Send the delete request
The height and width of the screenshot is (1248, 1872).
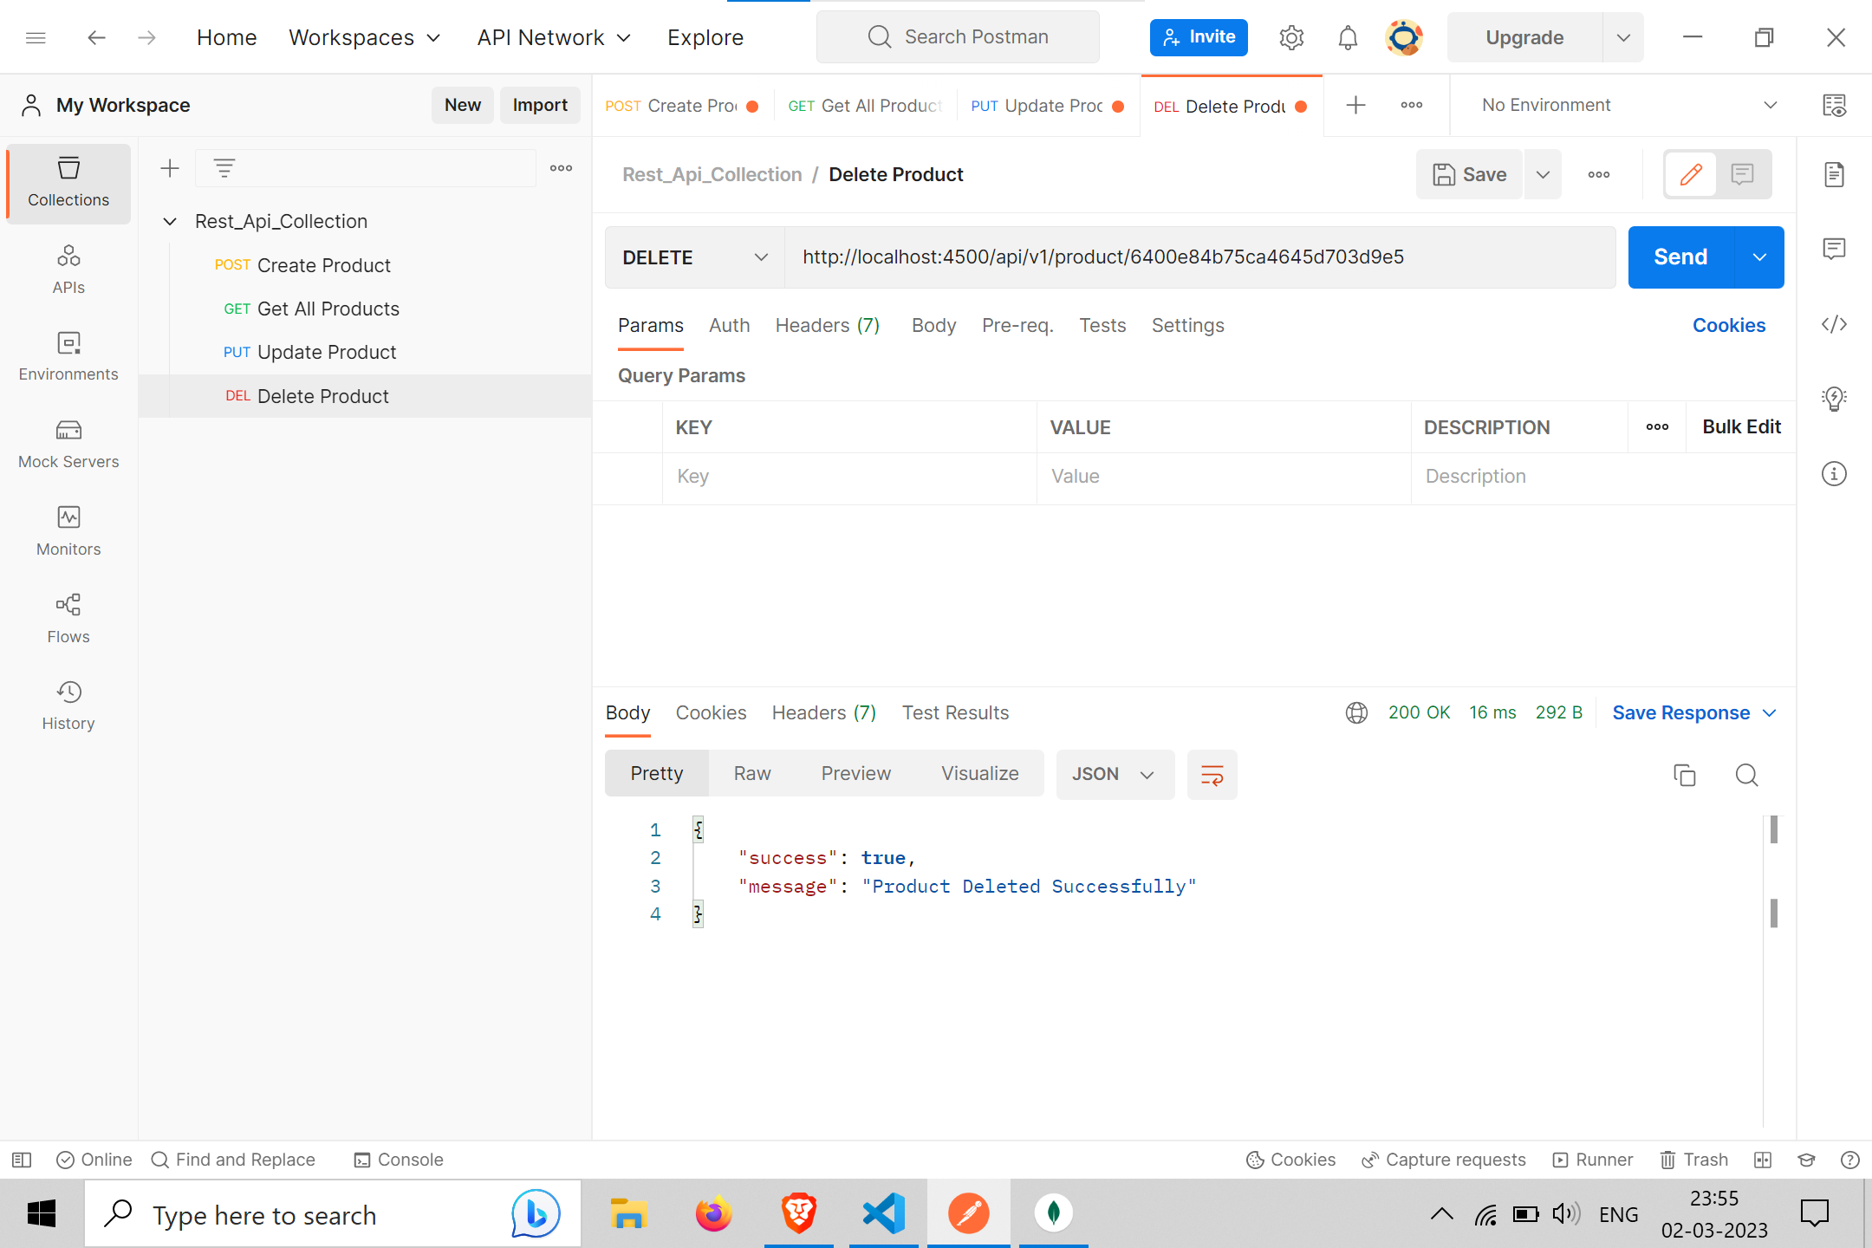1679,257
